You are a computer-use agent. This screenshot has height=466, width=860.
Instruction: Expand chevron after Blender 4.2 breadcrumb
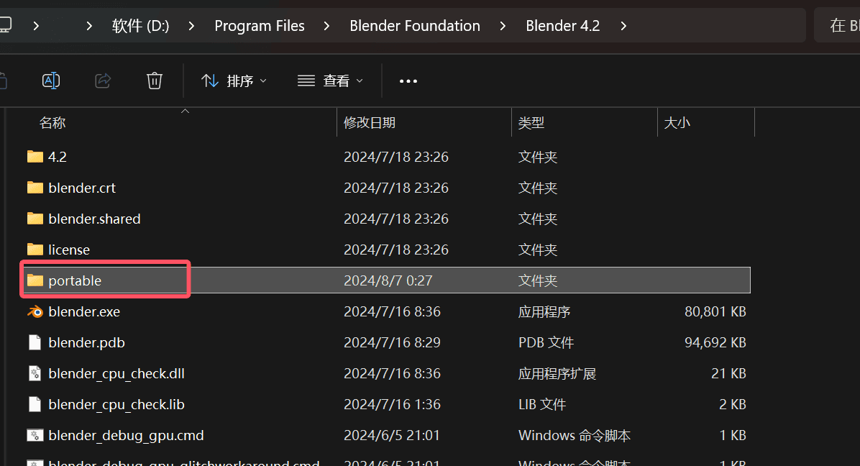pyautogui.click(x=623, y=26)
